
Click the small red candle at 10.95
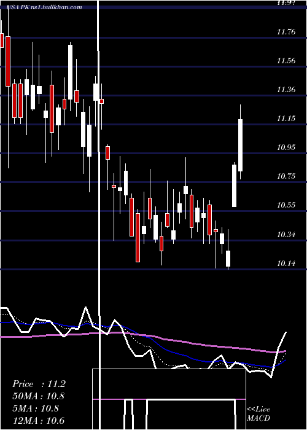point(107,153)
